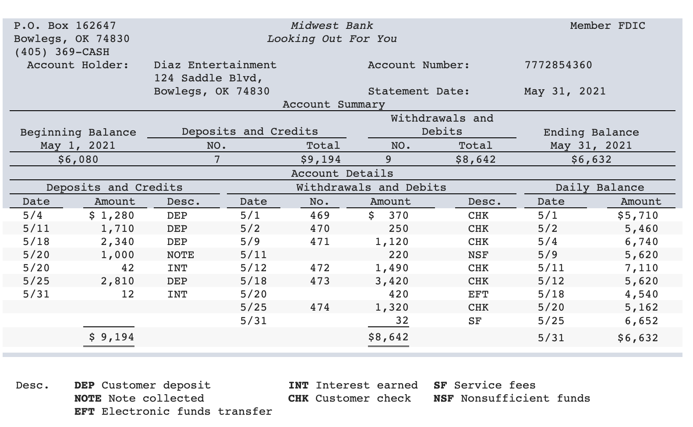Image resolution: width=693 pixels, height=427 pixels.
Task: Select the NSF withdrawal amount 220
Action: coord(399,255)
